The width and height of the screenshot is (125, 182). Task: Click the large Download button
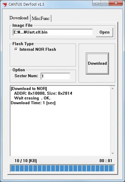coord(97,63)
